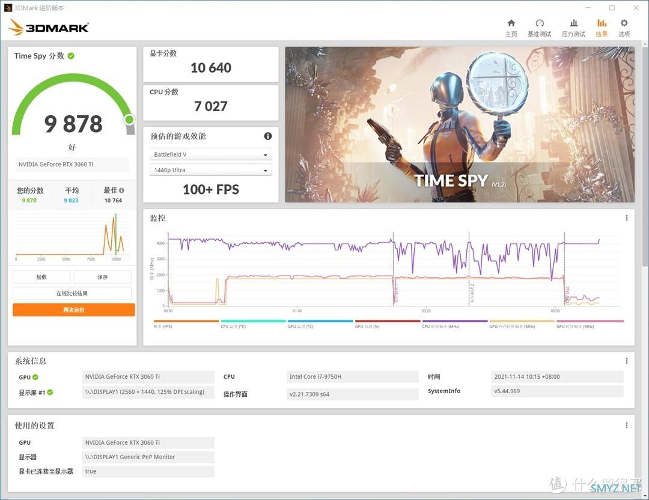The image size is (649, 500).
Task: Click the green validation check beside Time Spy 分数
Action: 71,56
